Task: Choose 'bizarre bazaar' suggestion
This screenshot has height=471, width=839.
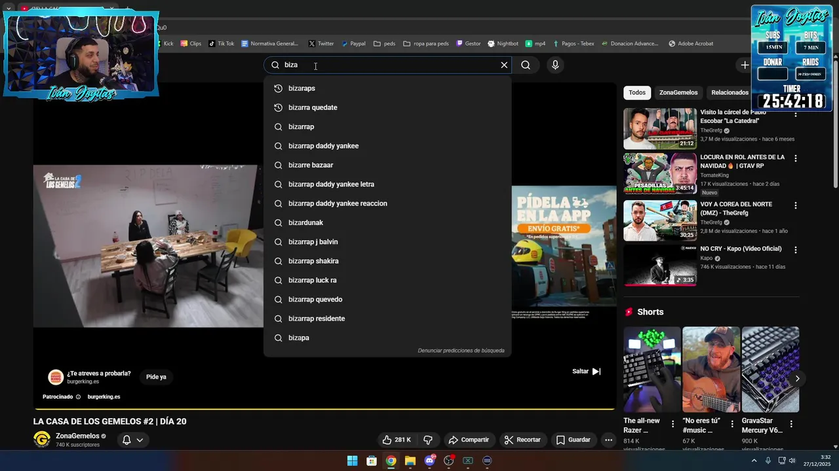Action: 387,165
